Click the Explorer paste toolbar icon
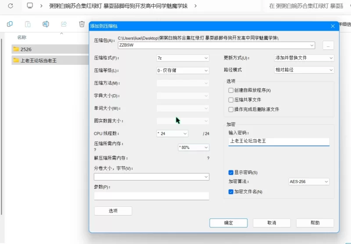The width and height of the screenshot is (351, 244). coord(28,24)
